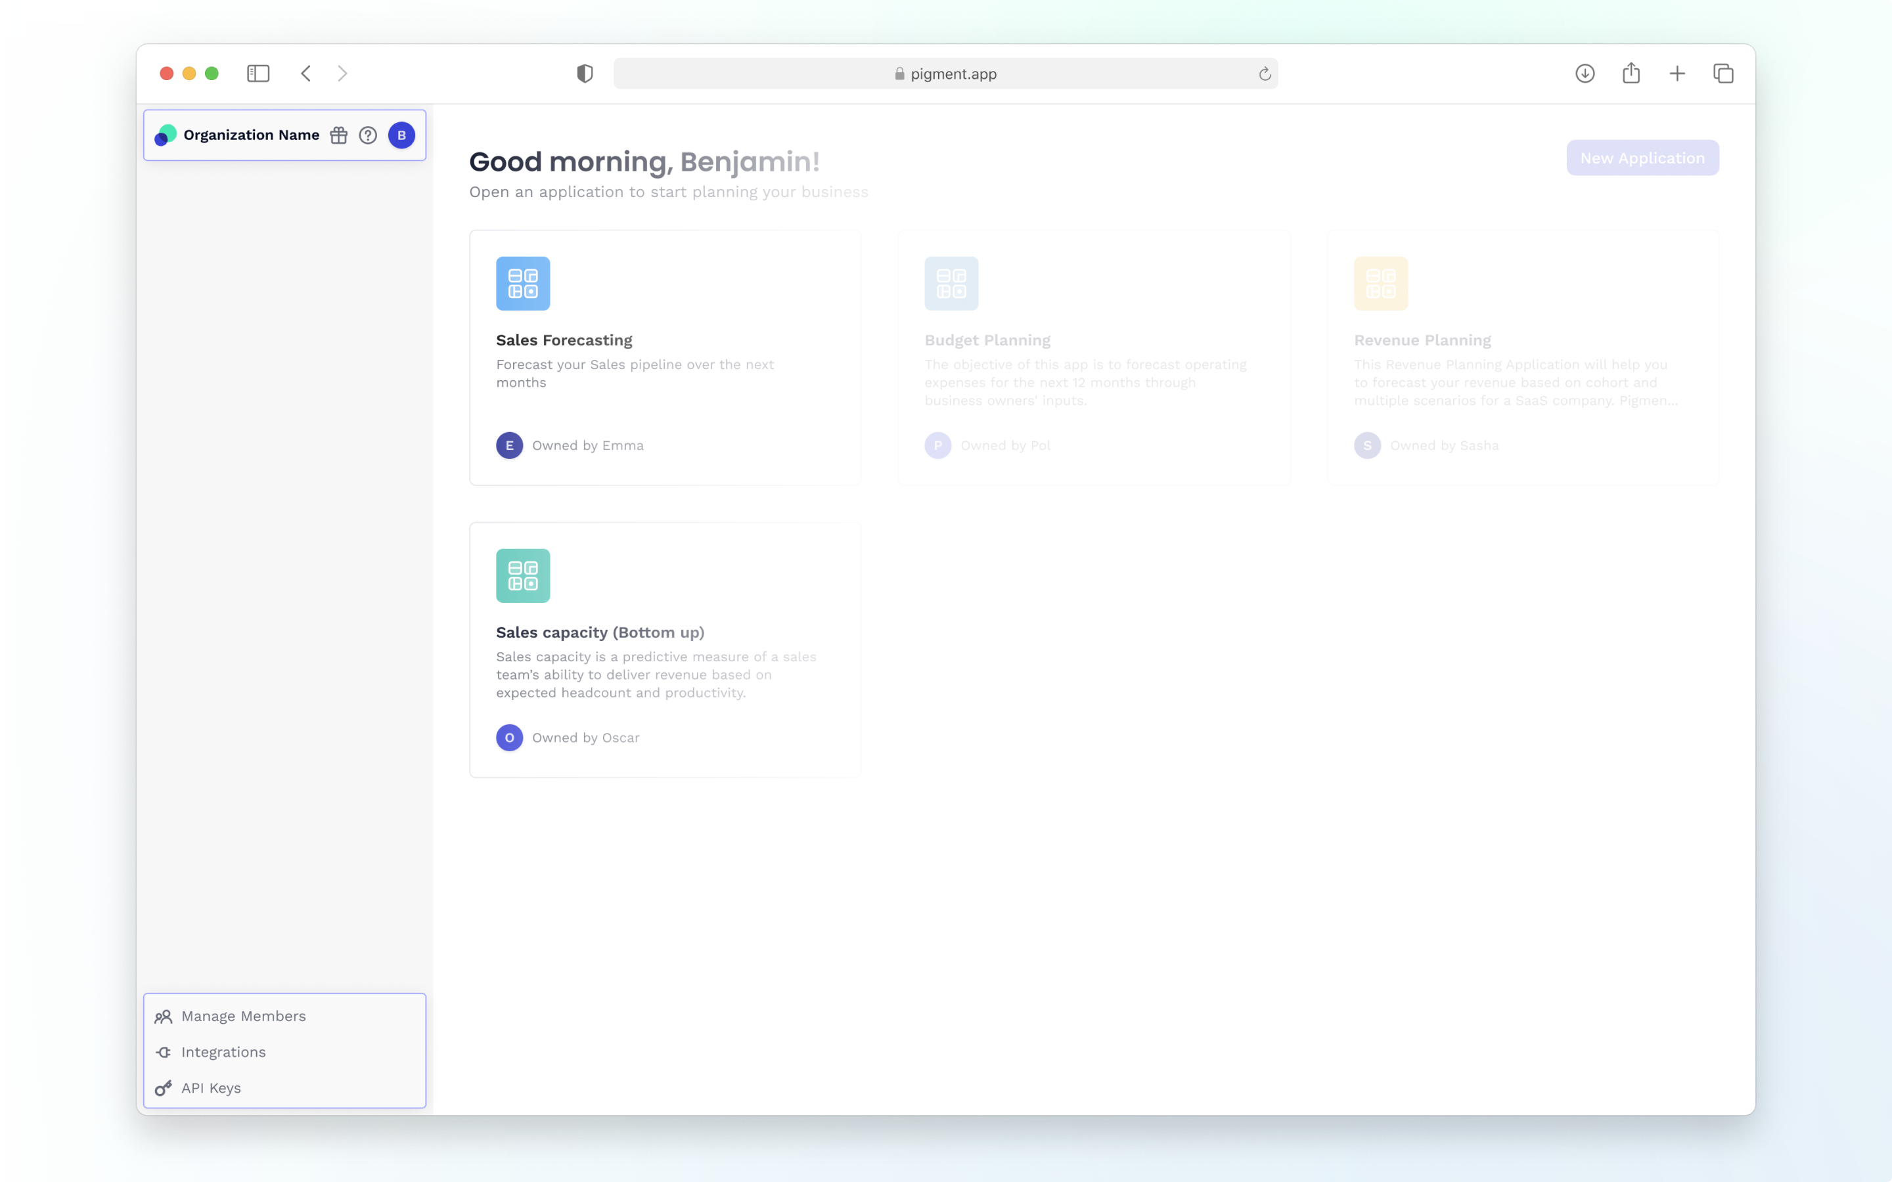
Task: Click Emma's 'E' owner avatar
Action: (x=510, y=446)
